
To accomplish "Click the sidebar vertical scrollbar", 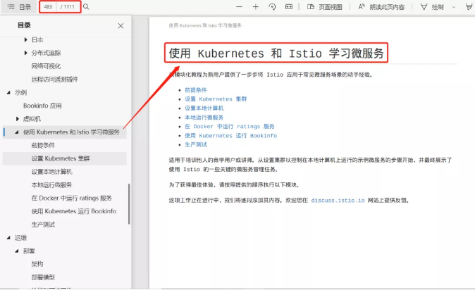I will pos(129,203).
